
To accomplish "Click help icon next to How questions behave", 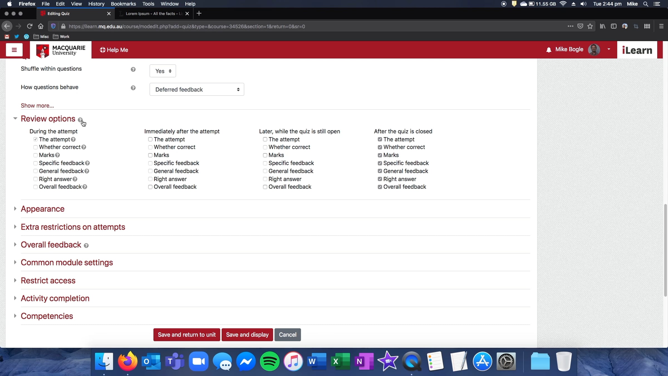I will pyautogui.click(x=133, y=88).
